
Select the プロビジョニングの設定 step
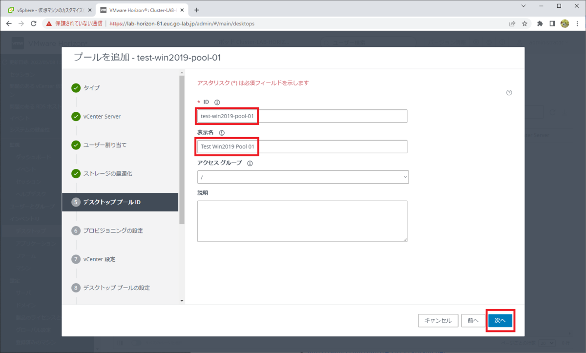pos(113,230)
